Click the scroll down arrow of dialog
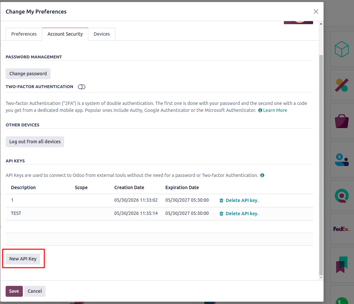This screenshot has height=304, width=354. tap(321, 278)
